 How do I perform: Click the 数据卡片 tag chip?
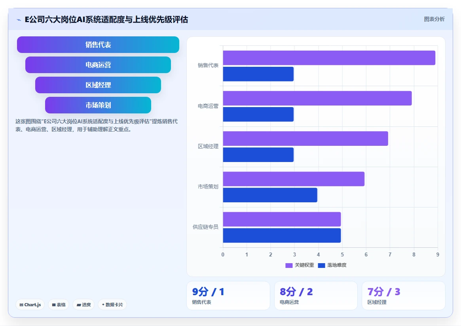point(112,305)
